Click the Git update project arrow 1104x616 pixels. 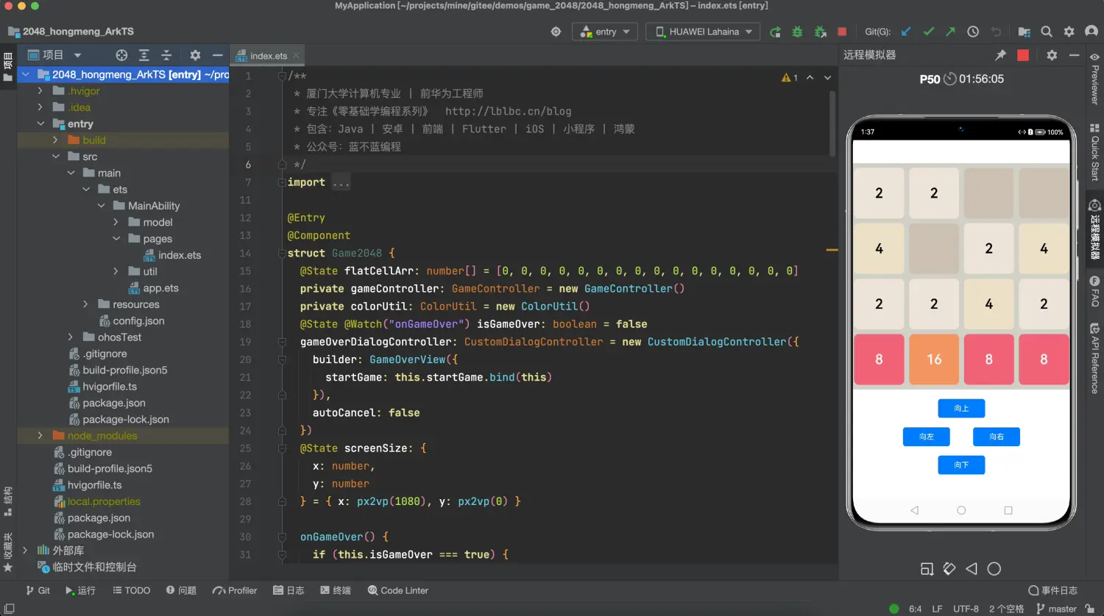[x=906, y=32]
